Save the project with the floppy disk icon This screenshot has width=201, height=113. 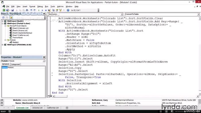click(x=12, y=10)
